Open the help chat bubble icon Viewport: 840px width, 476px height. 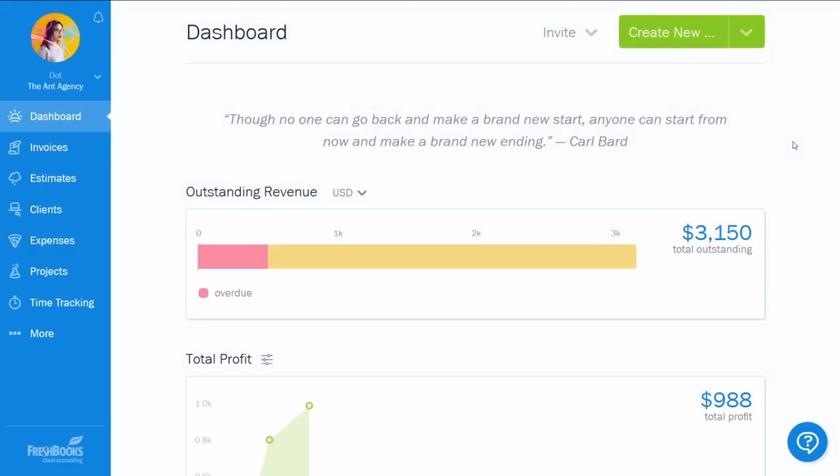(x=807, y=442)
